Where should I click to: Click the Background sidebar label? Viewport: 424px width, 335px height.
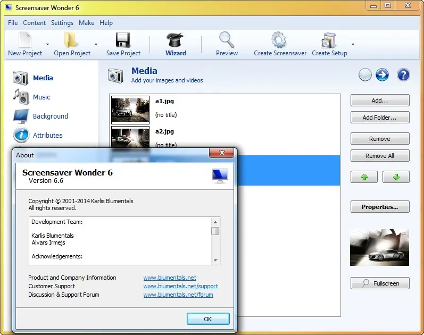[x=51, y=116]
